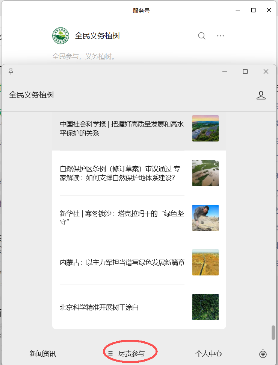
Task: Click the solar farm sunset thumbnail
Action: pos(205,128)
